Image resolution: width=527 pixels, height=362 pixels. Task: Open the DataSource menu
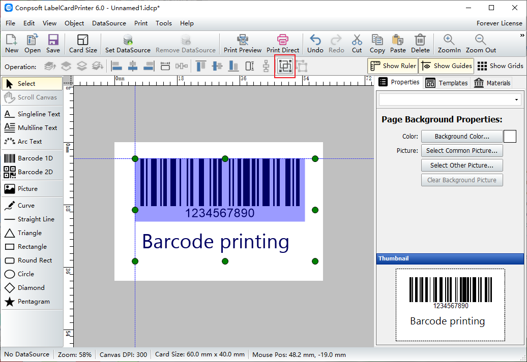pos(109,23)
